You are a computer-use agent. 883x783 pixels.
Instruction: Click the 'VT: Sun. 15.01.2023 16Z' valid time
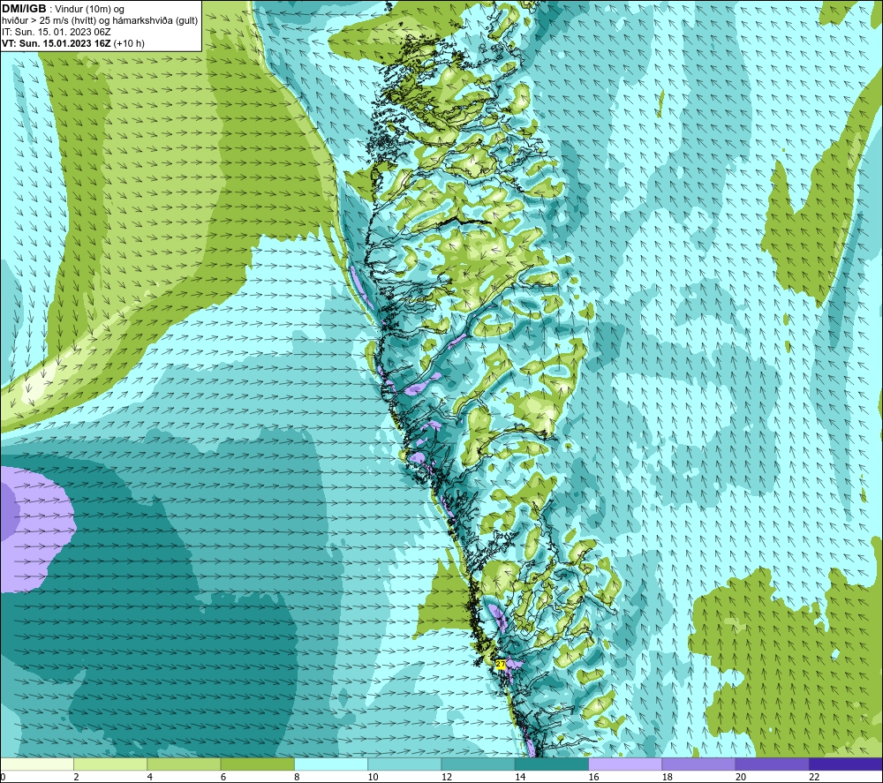(x=57, y=43)
